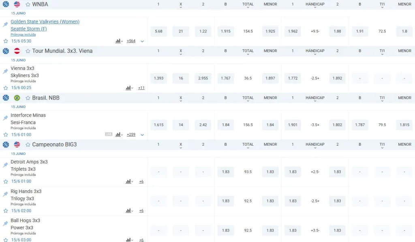The image size is (415, 242).
Task: Pin the Detroit Amps 3x3 match
Action: click(x=5, y=165)
